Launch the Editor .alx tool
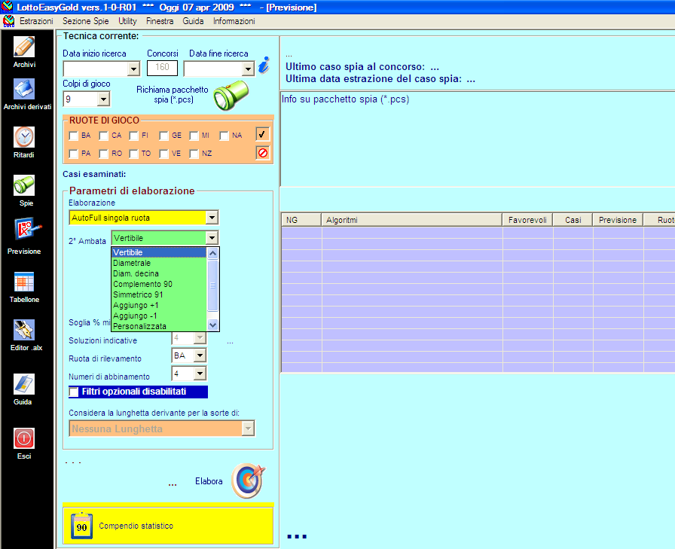The height and width of the screenshot is (549, 675). [24, 330]
